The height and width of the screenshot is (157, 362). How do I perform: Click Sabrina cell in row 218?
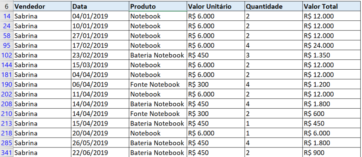pyautogui.click(x=42, y=133)
